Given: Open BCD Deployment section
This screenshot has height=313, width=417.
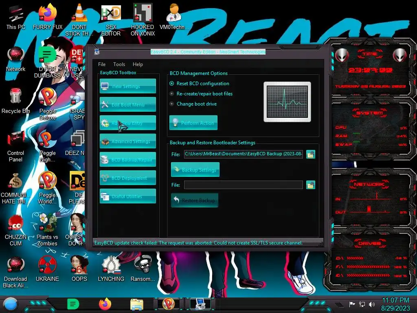Looking at the screenshot, I should click(x=127, y=178).
